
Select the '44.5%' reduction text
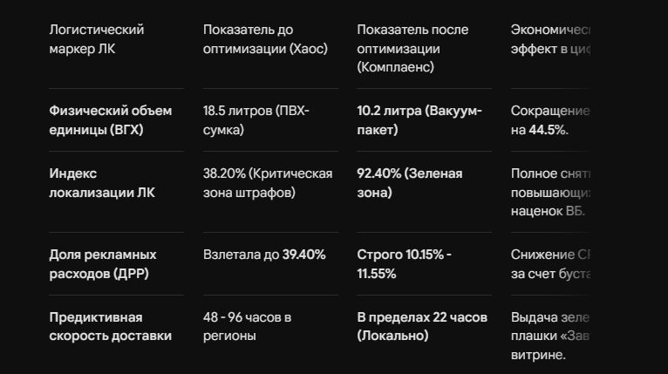click(x=548, y=130)
